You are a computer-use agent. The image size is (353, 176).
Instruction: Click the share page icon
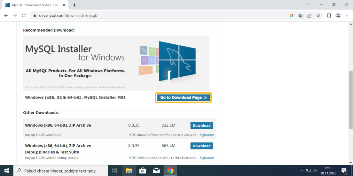(309, 15)
